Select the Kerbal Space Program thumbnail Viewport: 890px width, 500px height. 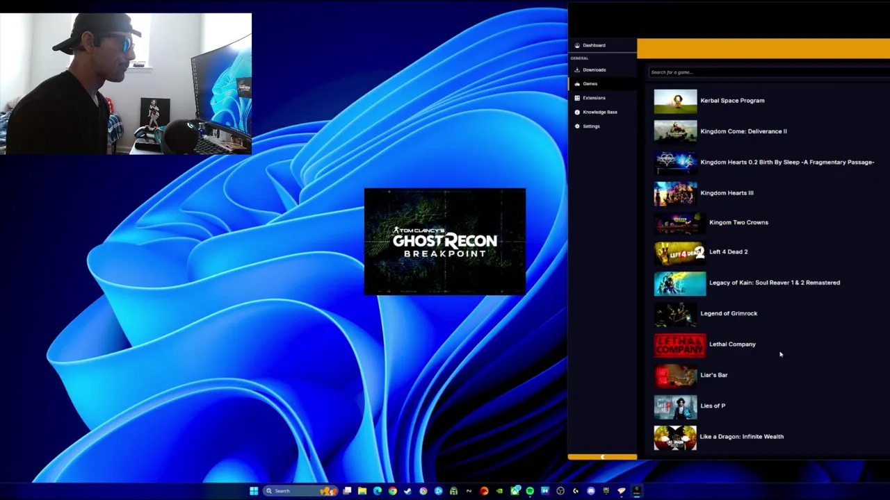pos(675,101)
